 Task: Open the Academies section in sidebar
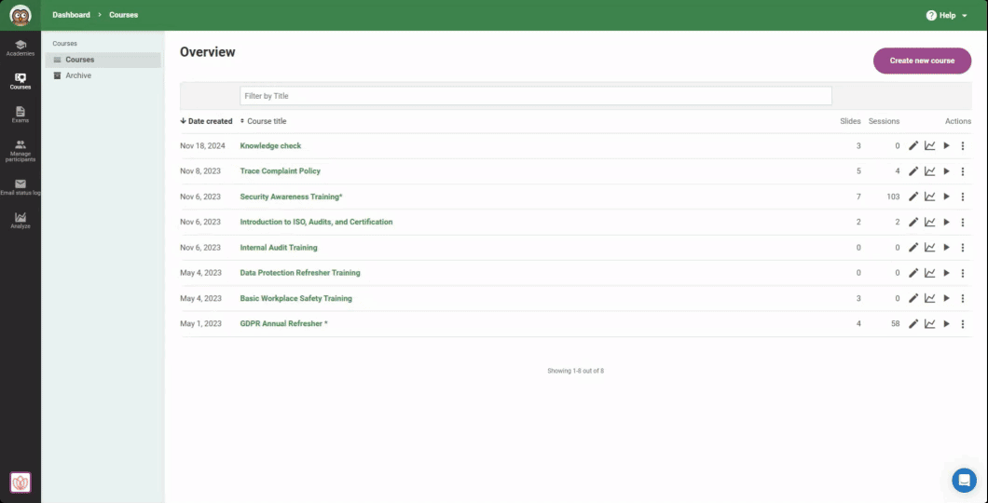[x=20, y=48]
